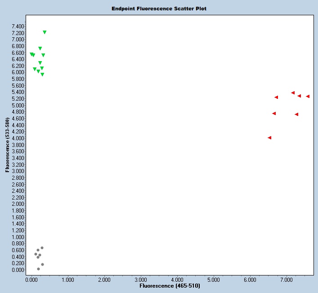Select the Fluorescence (465-510) horizontal axis label
Image resolution: width=318 pixels, height=293 pixels.
coord(170,286)
